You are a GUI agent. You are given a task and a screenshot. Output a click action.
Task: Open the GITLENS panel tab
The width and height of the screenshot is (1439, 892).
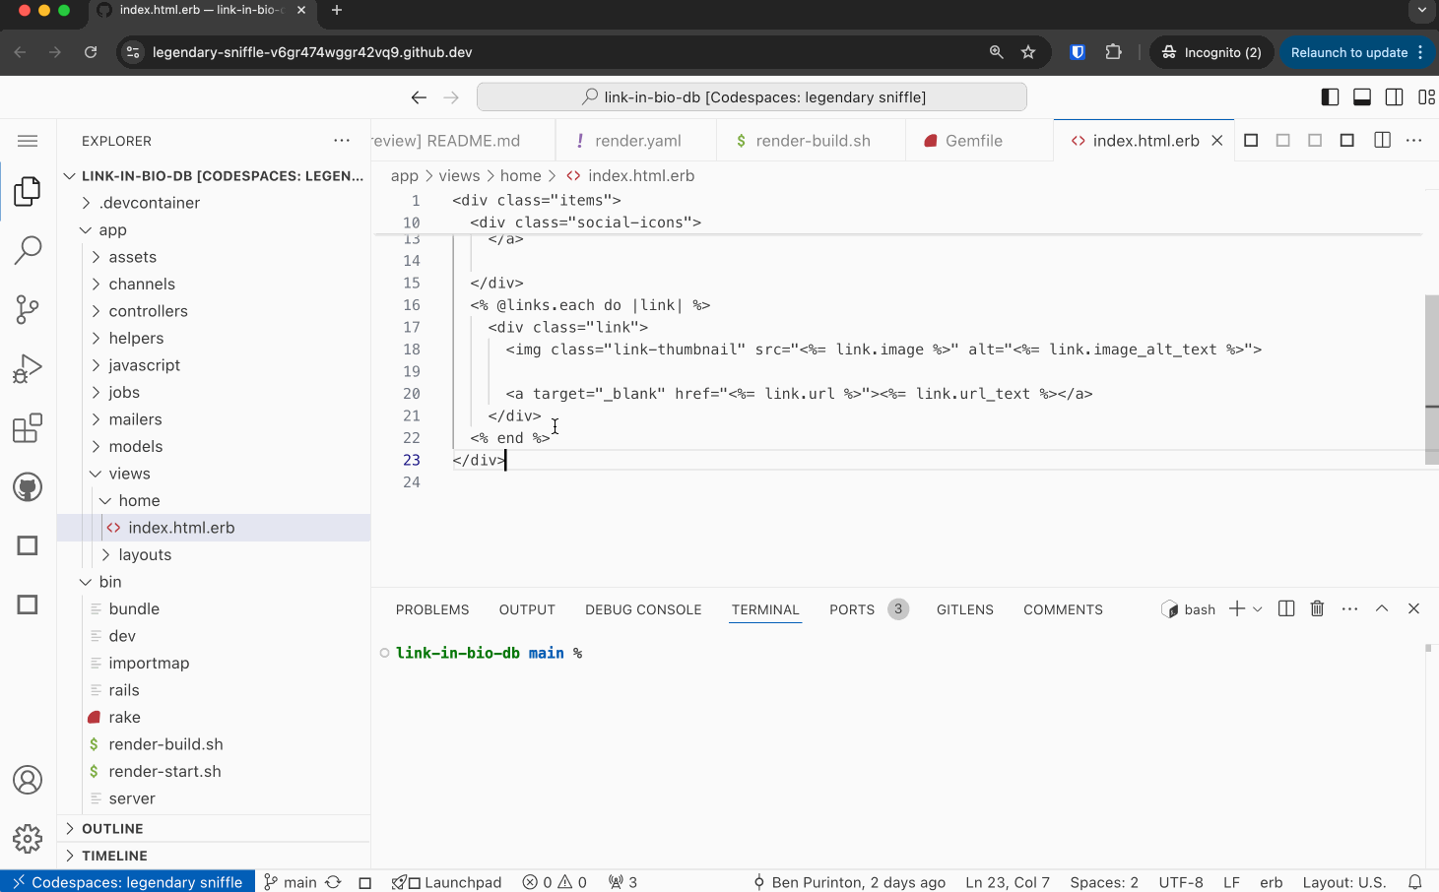click(x=965, y=609)
